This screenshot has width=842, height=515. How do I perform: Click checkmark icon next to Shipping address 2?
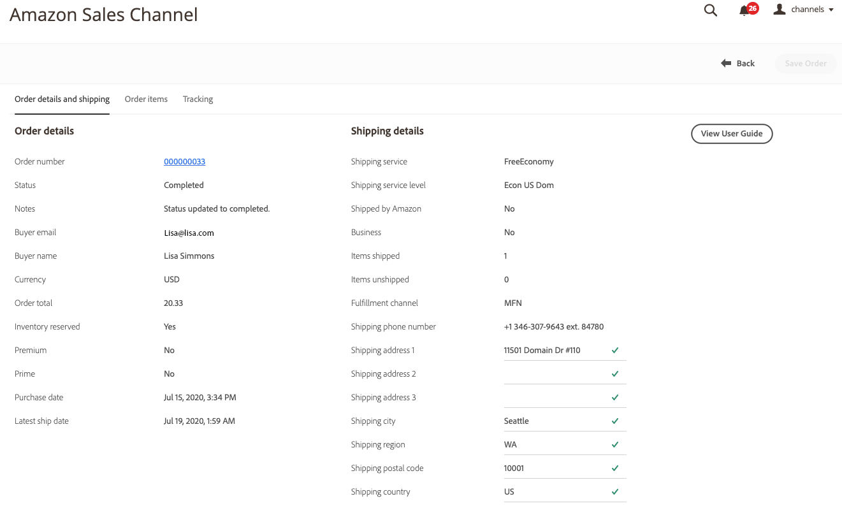pos(615,374)
